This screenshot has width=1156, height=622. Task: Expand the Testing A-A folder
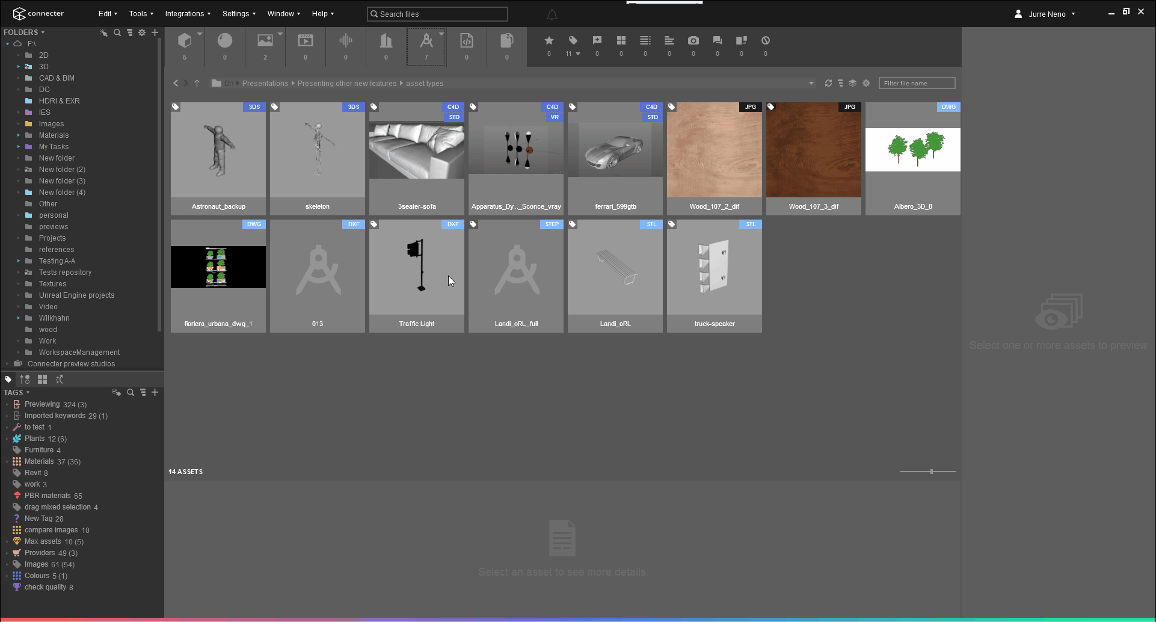tap(17, 260)
